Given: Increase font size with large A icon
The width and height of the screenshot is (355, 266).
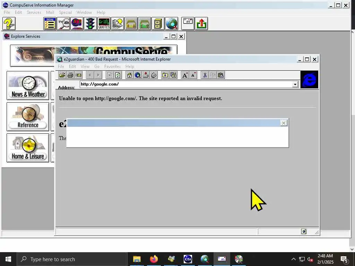Looking at the screenshot, I should tap(185, 75).
